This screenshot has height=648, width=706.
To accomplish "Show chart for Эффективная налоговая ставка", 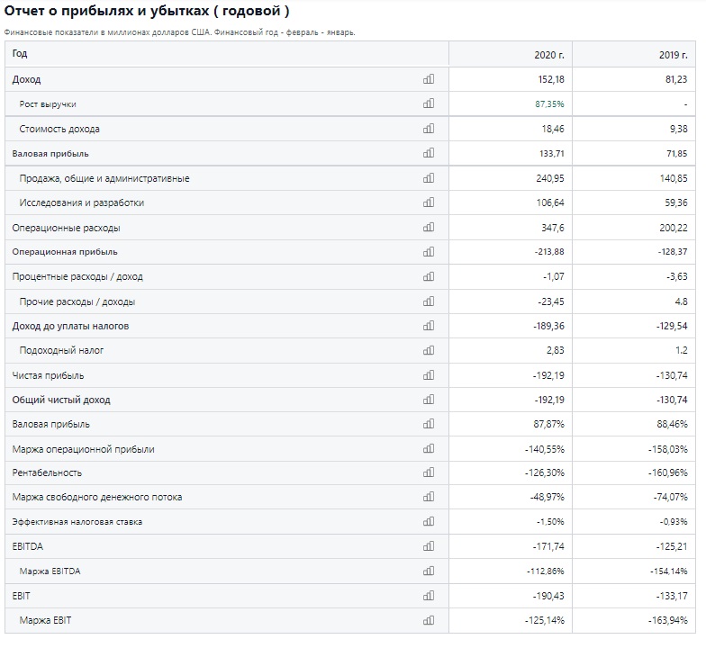I will click(x=429, y=522).
